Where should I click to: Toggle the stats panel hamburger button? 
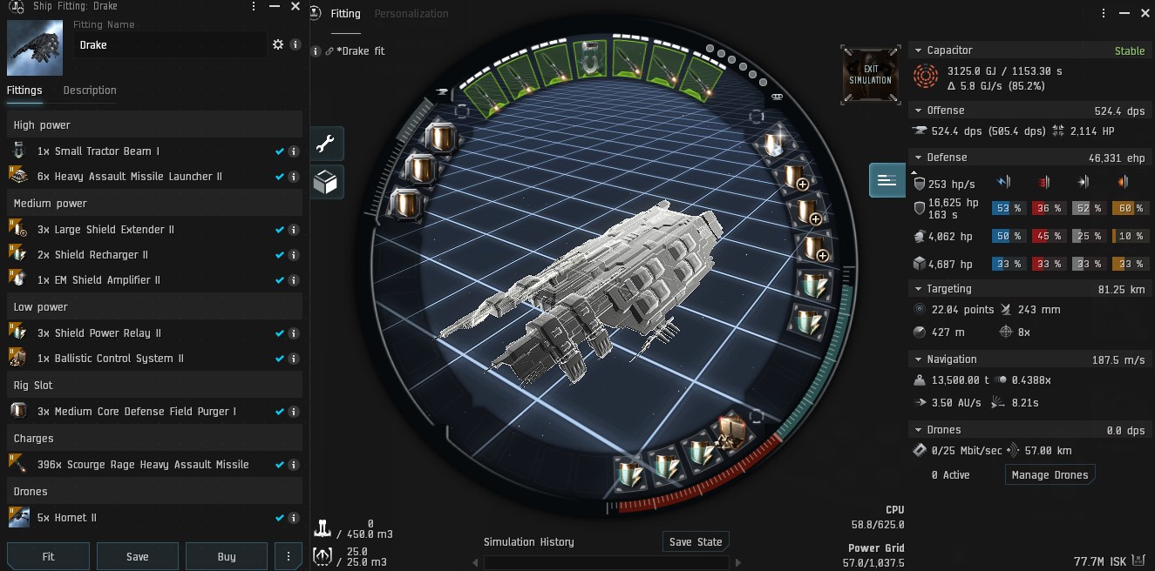887,180
